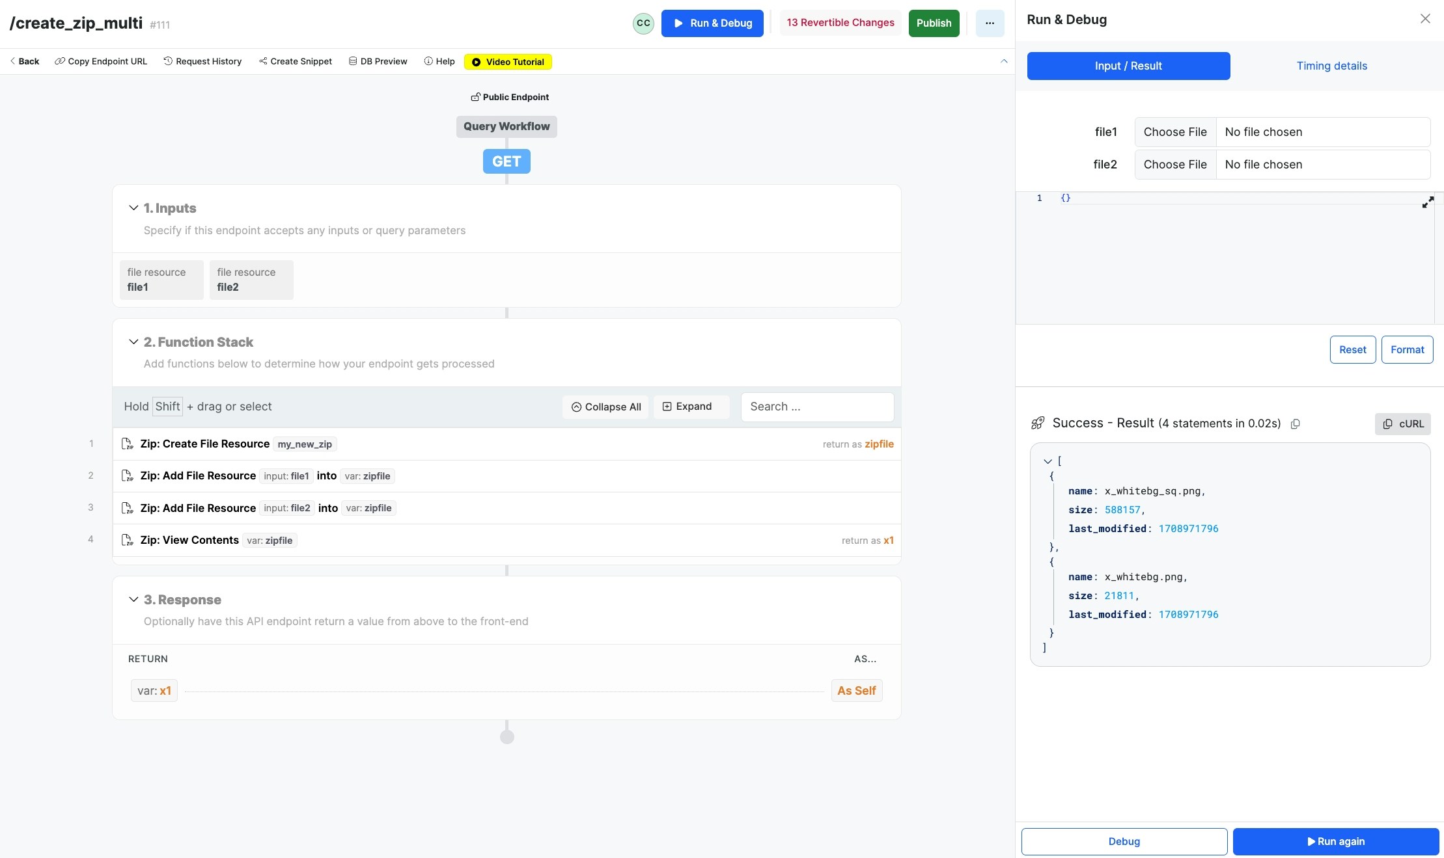Click zip icon on Create File Resource row
1444x858 pixels.
[x=128, y=444]
